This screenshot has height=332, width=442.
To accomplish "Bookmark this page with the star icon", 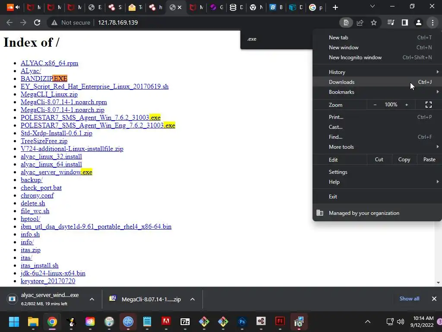I will (x=374, y=22).
